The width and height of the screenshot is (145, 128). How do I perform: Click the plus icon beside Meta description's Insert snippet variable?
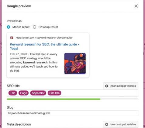point(107,124)
